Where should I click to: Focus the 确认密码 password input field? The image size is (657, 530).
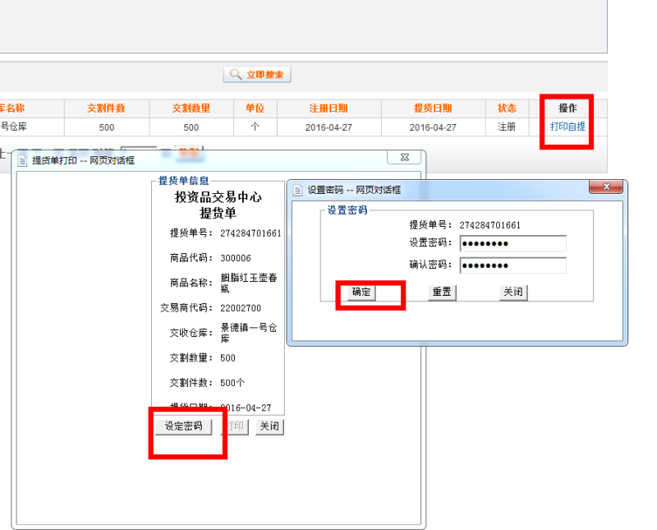click(x=512, y=265)
